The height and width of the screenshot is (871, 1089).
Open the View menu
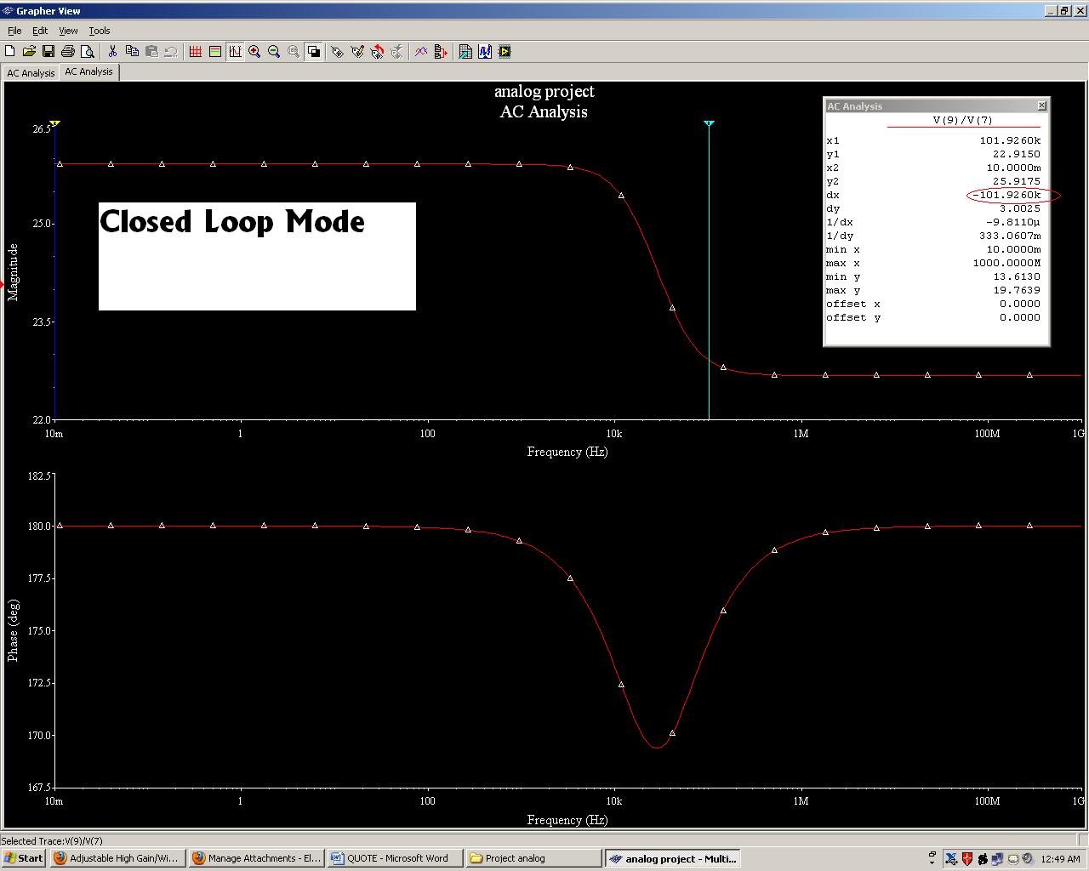click(x=68, y=31)
